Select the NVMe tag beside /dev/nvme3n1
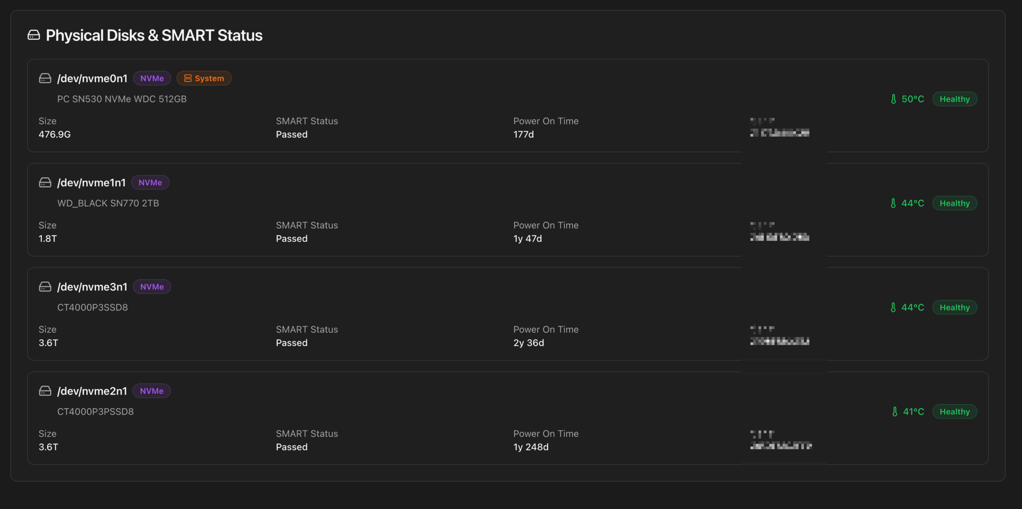The image size is (1022, 509). [152, 287]
